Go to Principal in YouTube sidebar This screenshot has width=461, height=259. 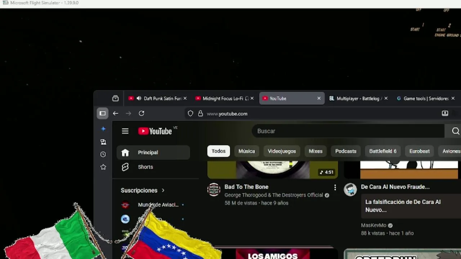[x=153, y=153]
